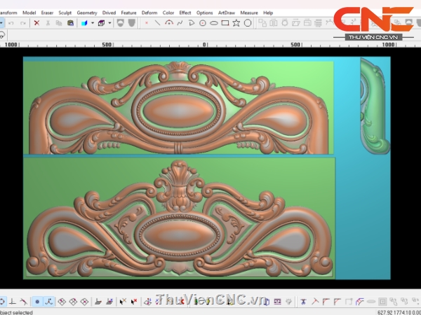
Task: Open dropdown beside the blue 3D view icon
Action: coord(92,23)
